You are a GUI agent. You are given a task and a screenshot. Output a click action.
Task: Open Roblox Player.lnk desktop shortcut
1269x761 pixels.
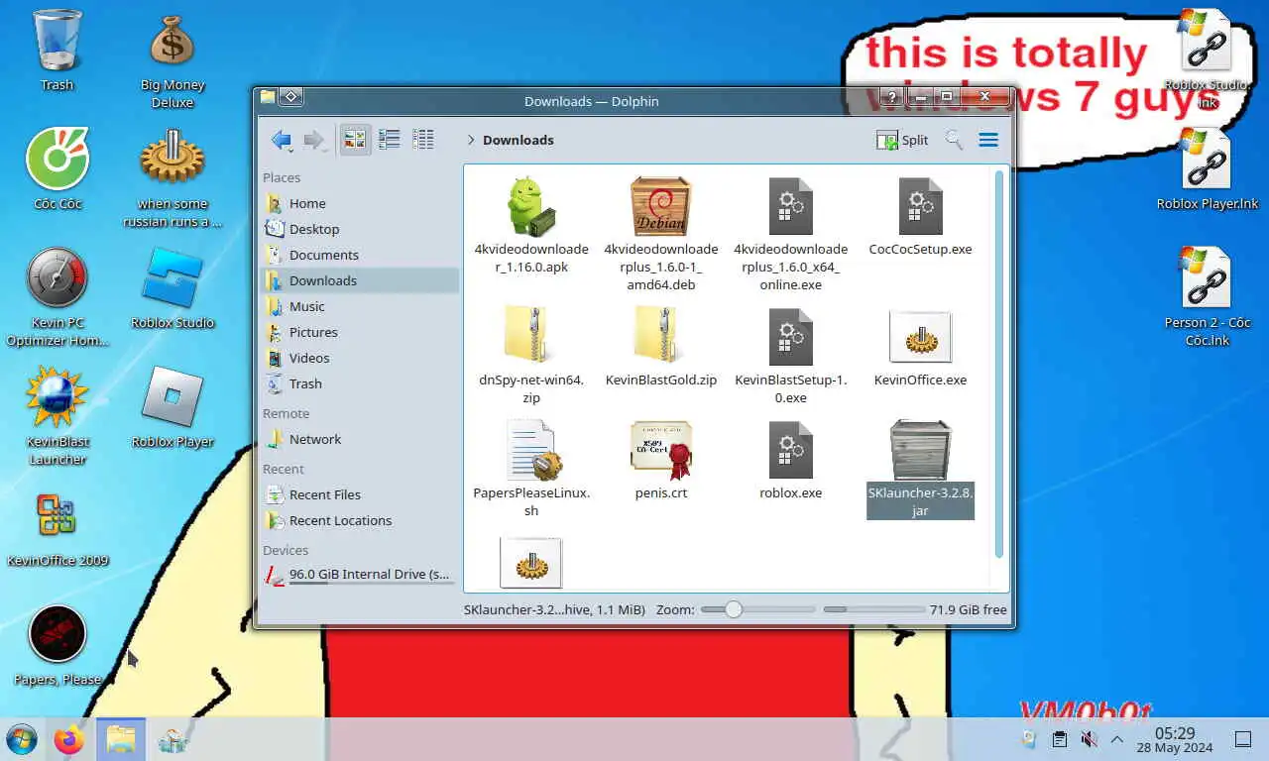[1207, 168]
